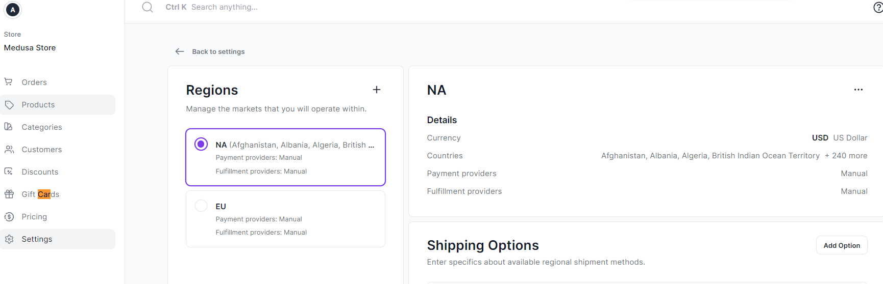Open the Orders page

(x=34, y=82)
